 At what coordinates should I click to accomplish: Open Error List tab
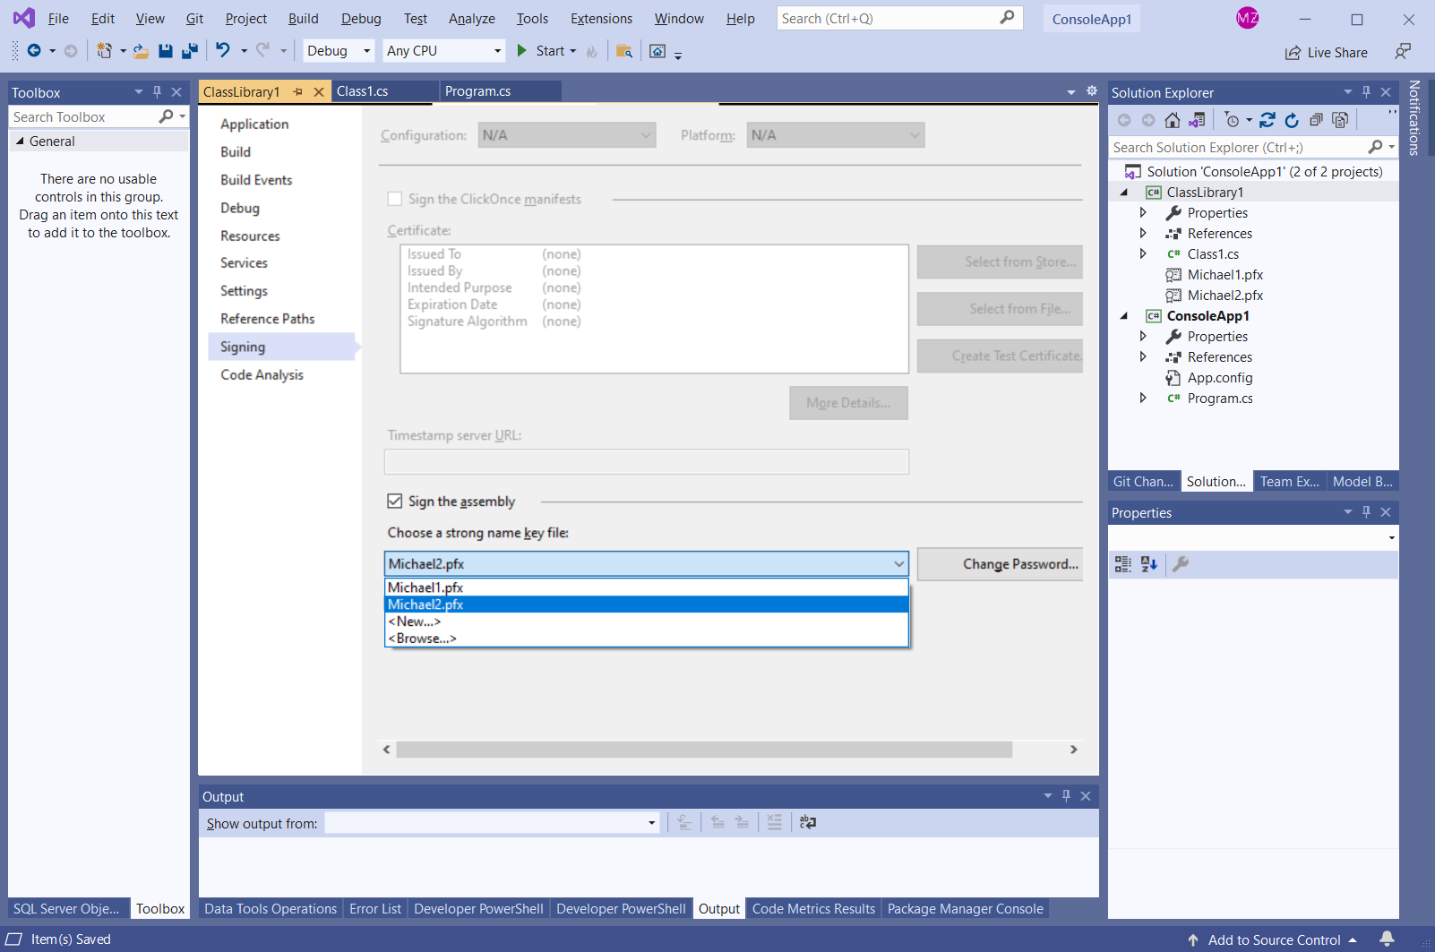click(x=375, y=909)
